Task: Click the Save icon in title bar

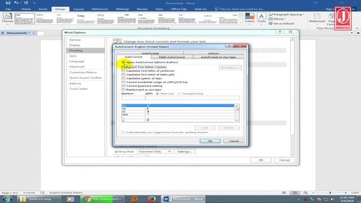Action: (x=8, y=3)
